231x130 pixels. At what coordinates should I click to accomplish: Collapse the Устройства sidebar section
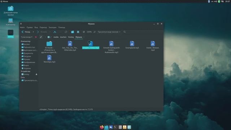[25, 71]
